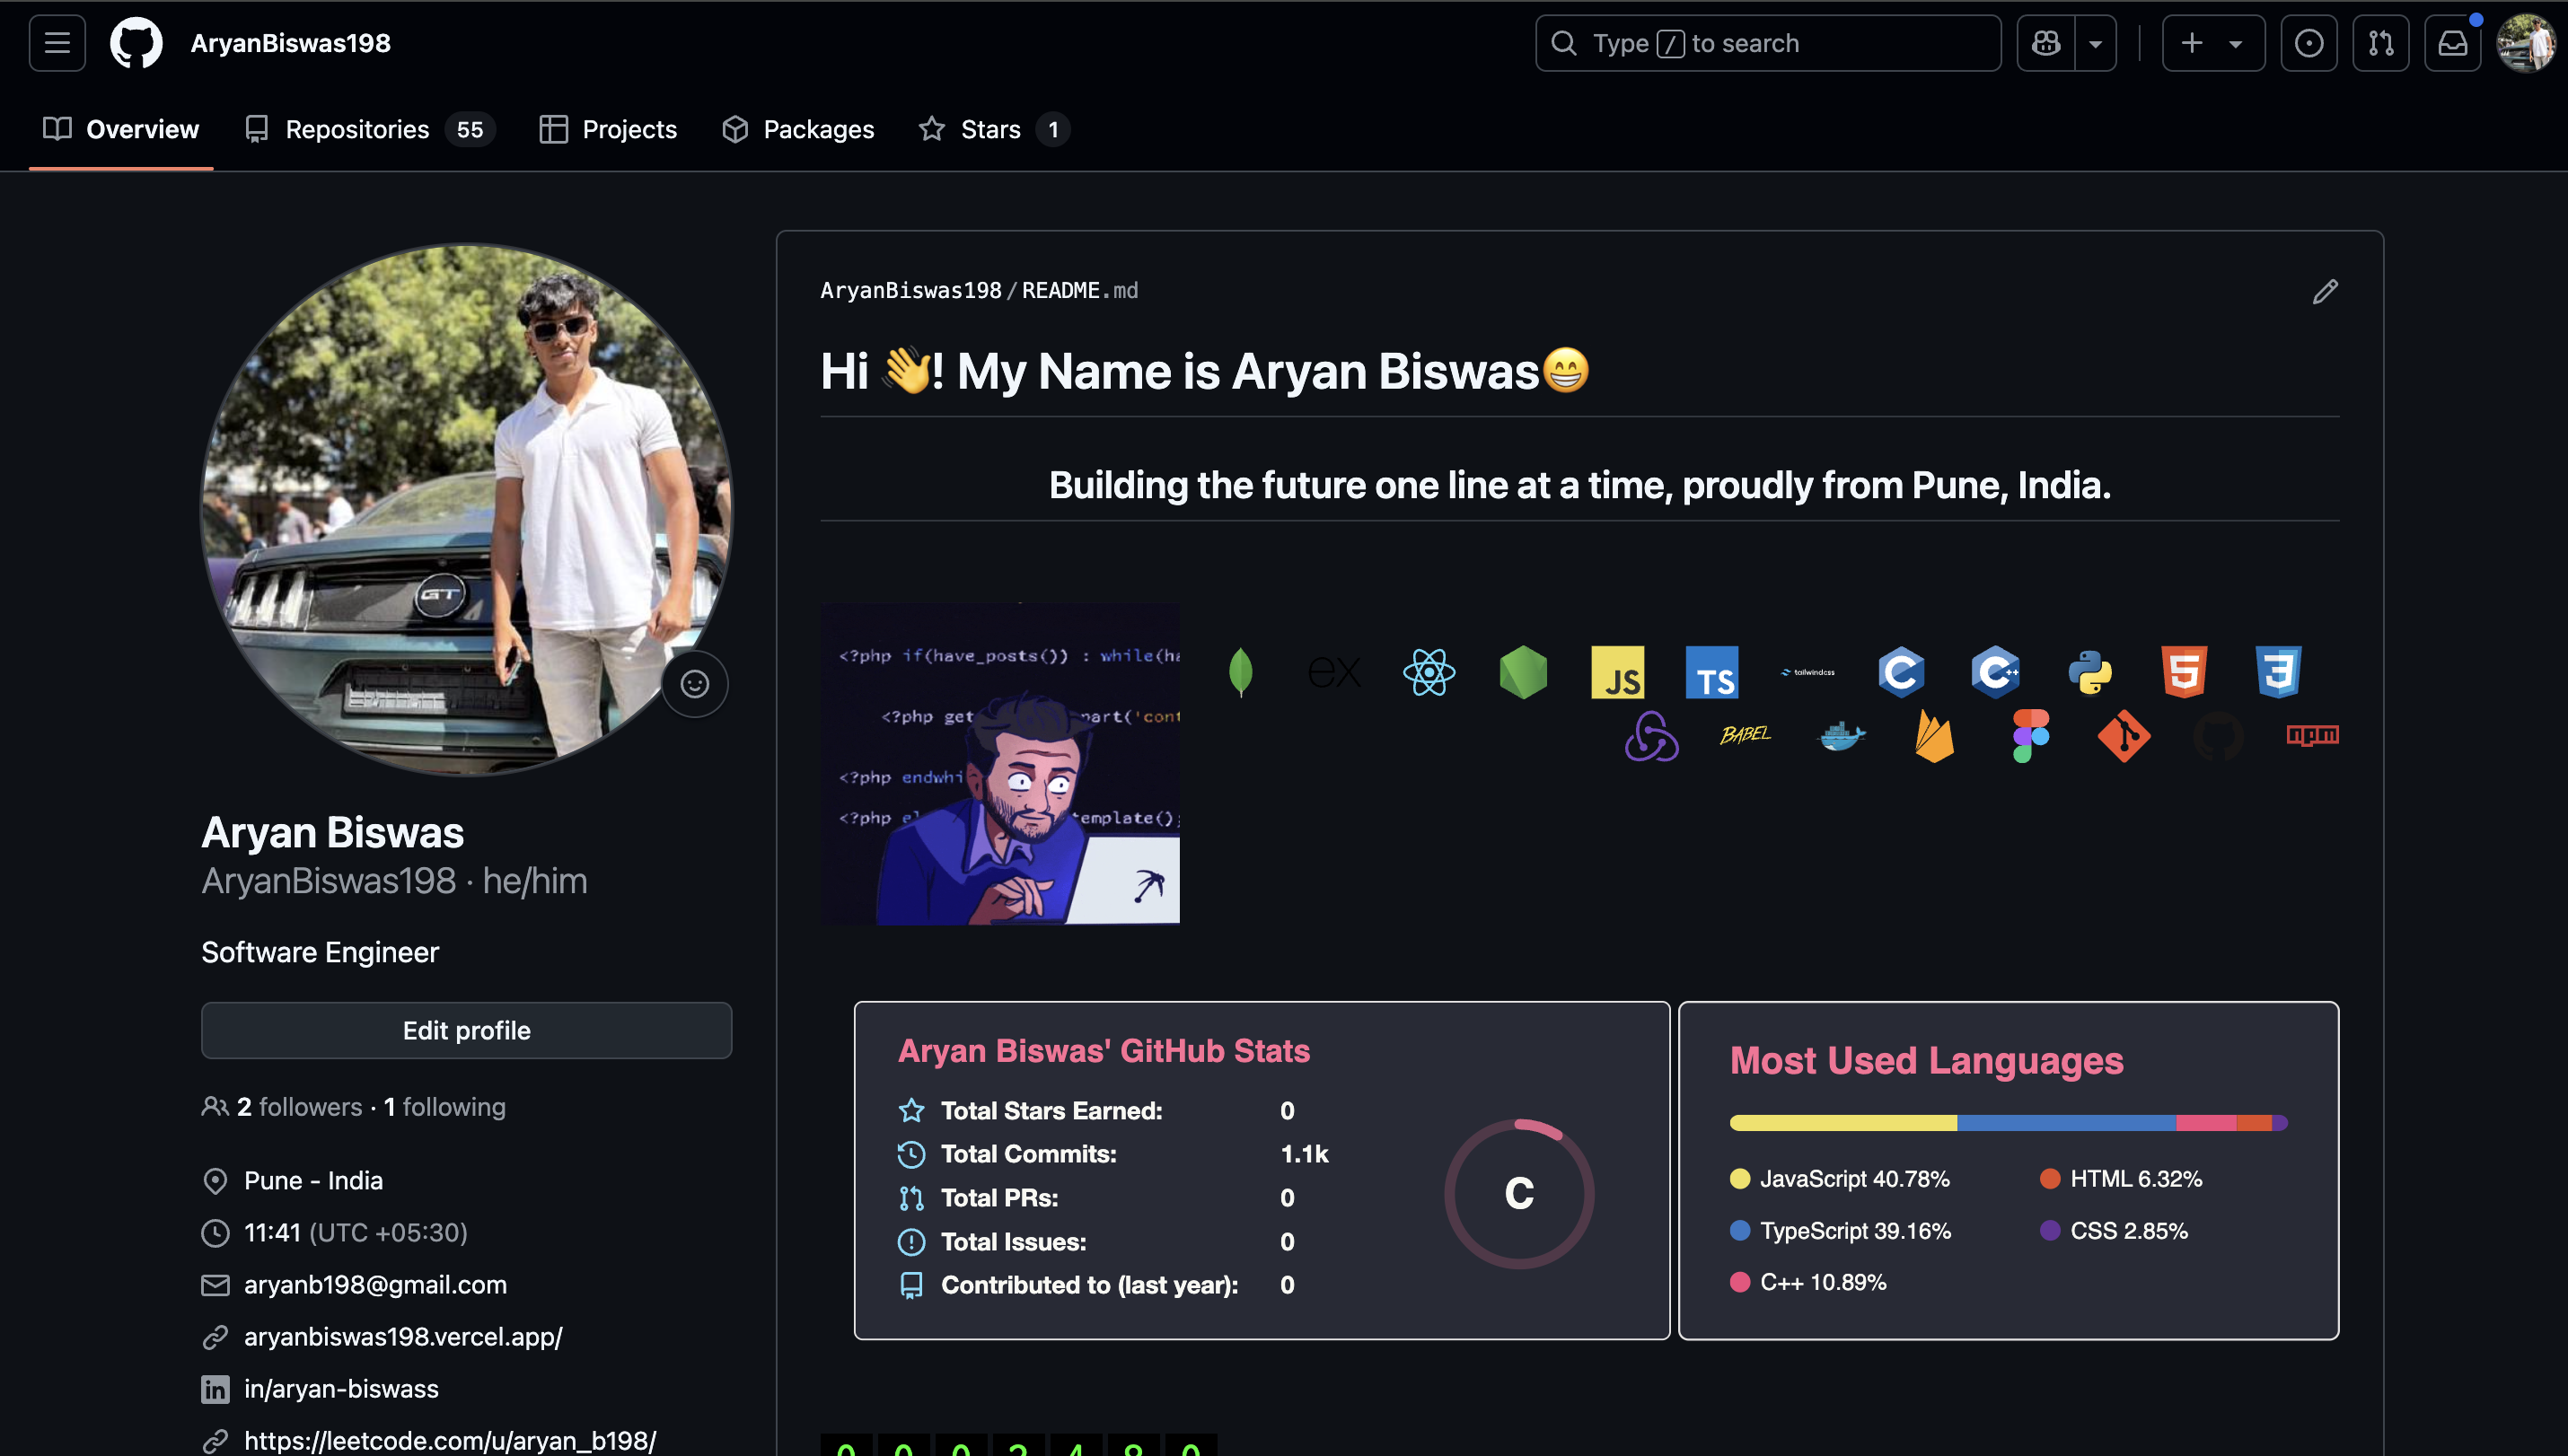Set status with the smiley icon
Viewport: 2568px width, 1456px height.
pos(694,683)
